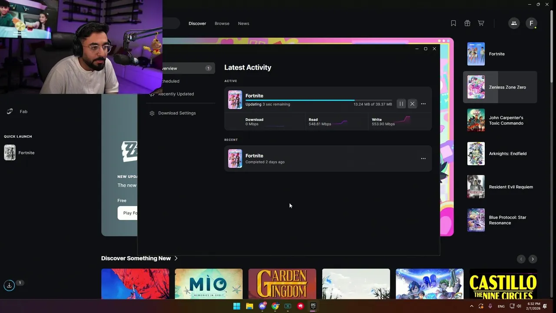Cancel the active Fortnite update
The image size is (556, 313).
point(412,104)
